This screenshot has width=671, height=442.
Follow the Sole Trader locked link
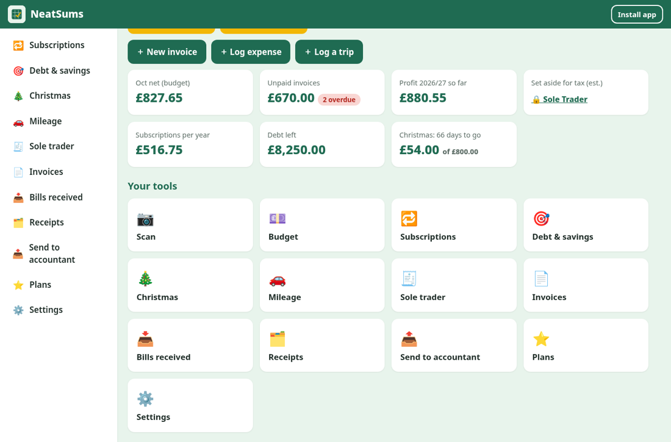click(559, 99)
